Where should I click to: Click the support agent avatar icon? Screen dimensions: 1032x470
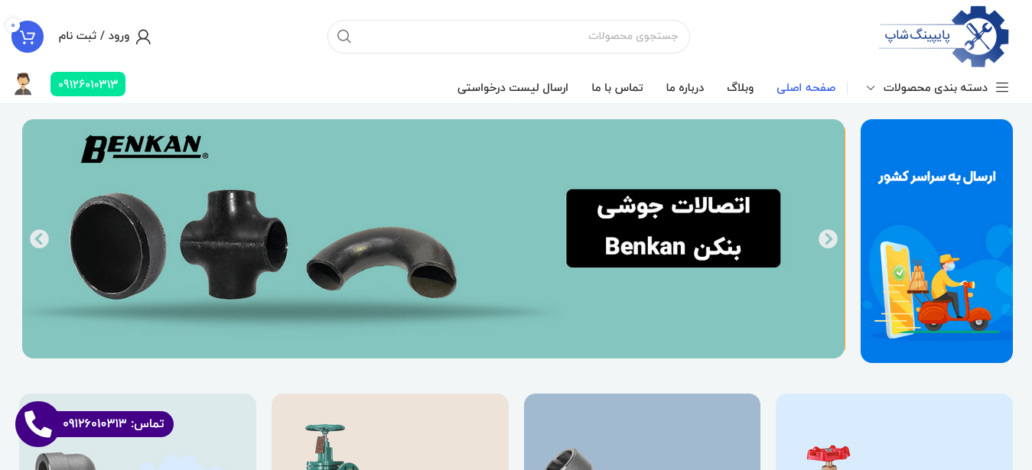pos(23,84)
